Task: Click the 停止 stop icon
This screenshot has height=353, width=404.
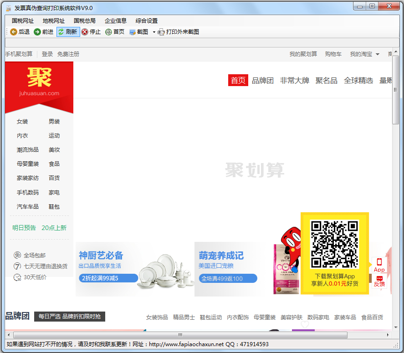Action: 85,32
